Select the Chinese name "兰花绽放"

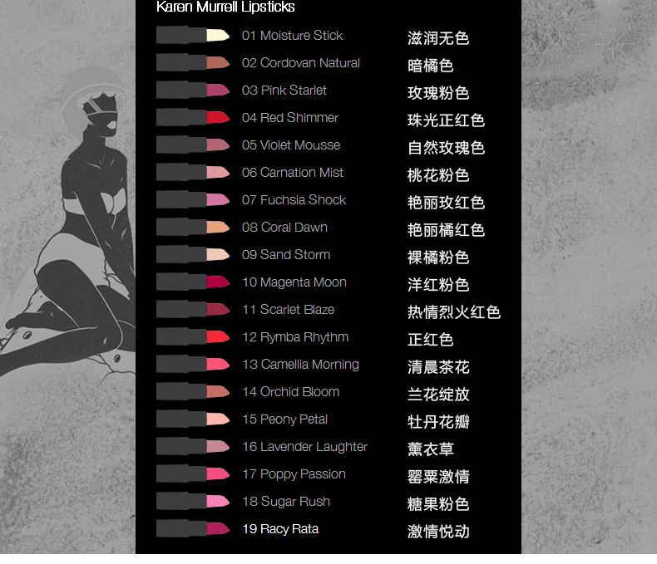point(438,395)
